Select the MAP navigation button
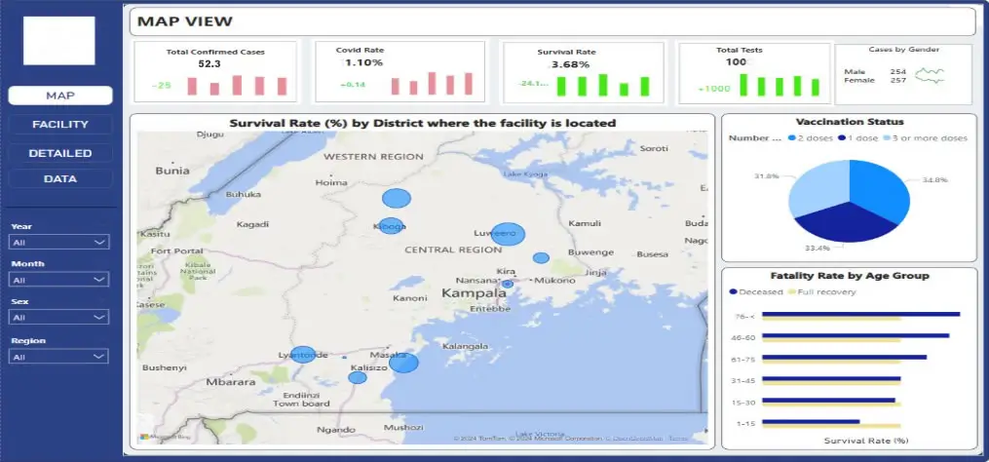 [x=60, y=96]
